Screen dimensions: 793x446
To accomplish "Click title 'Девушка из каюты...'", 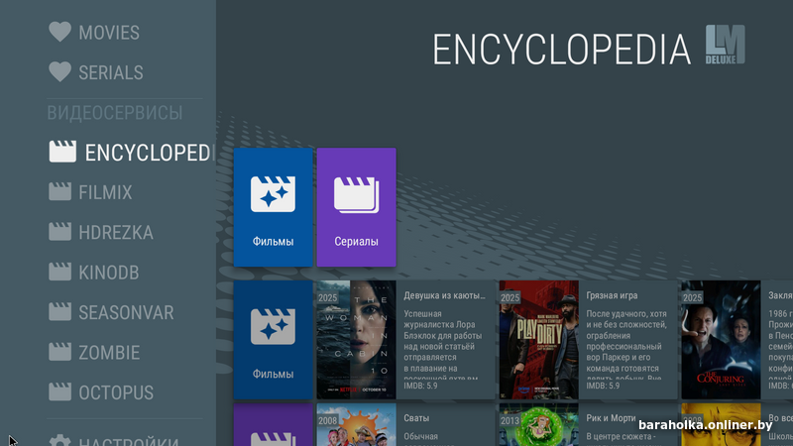I will coord(444,295).
